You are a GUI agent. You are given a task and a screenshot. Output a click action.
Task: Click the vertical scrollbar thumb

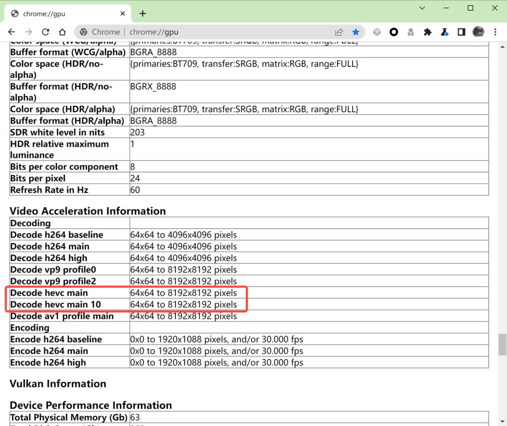(x=502, y=344)
